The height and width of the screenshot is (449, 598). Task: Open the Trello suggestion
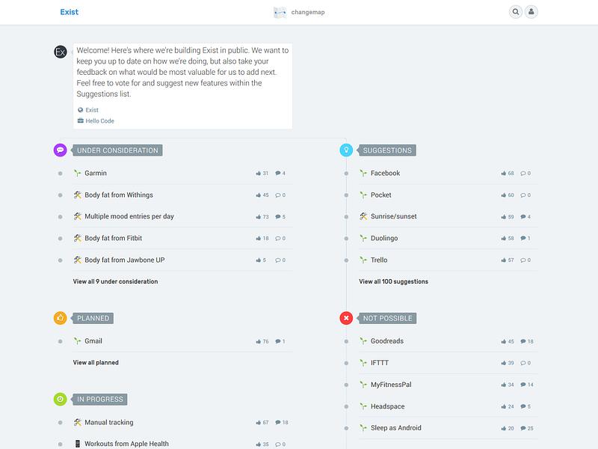pos(379,260)
